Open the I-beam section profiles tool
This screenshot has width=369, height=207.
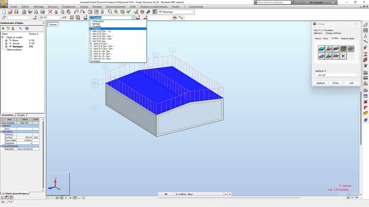366,54
